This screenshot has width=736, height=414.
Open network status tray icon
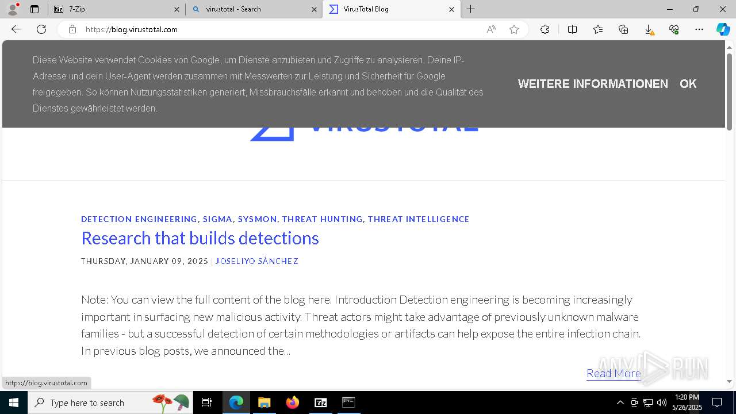tap(648, 402)
